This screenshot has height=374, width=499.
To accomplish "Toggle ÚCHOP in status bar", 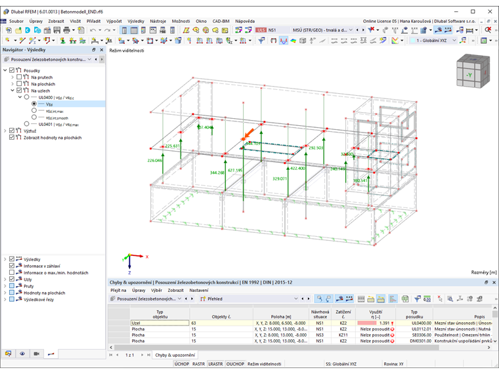I will pos(182,364).
